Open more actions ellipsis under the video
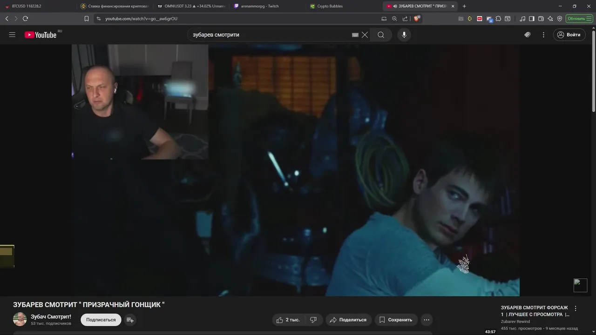 [x=427, y=320]
